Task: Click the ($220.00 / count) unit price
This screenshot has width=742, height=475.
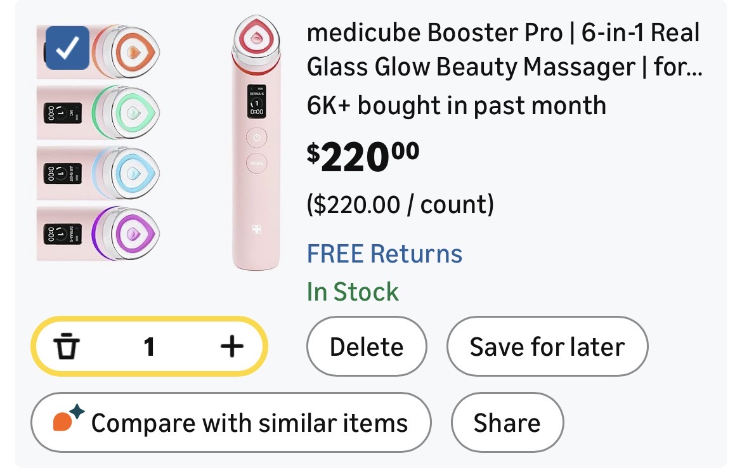Action: pos(400,205)
